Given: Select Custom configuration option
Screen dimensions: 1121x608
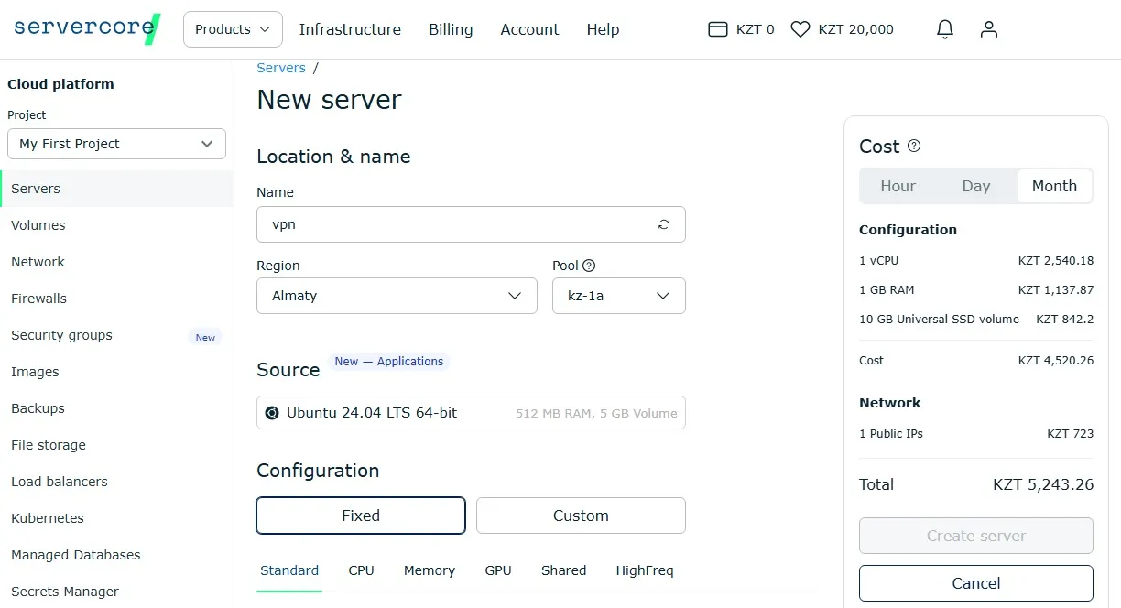Looking at the screenshot, I should [x=581, y=516].
